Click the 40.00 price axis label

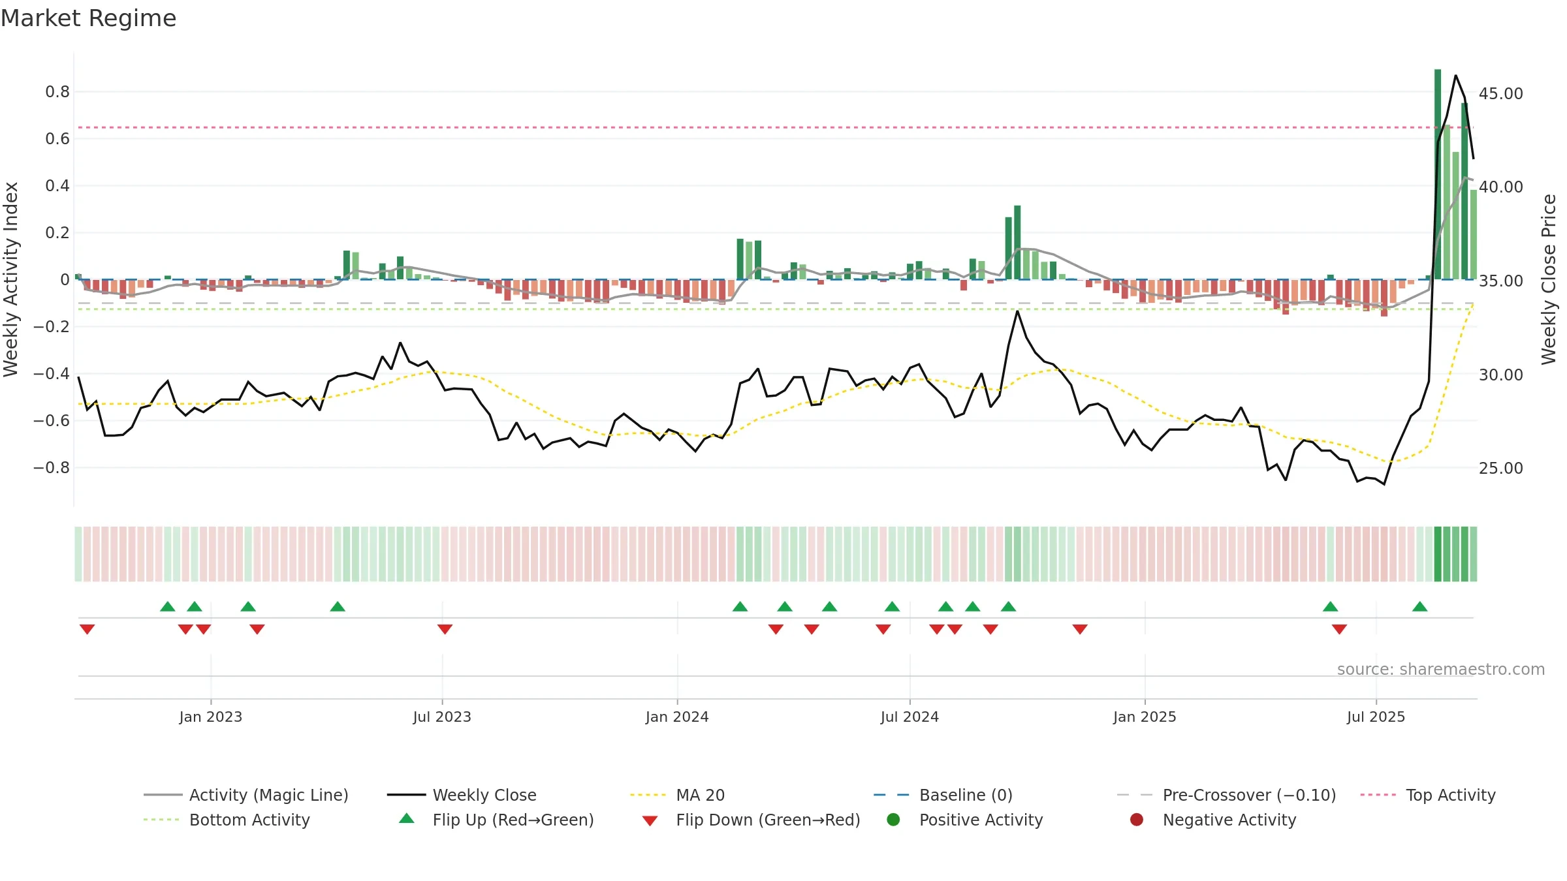(x=1501, y=187)
